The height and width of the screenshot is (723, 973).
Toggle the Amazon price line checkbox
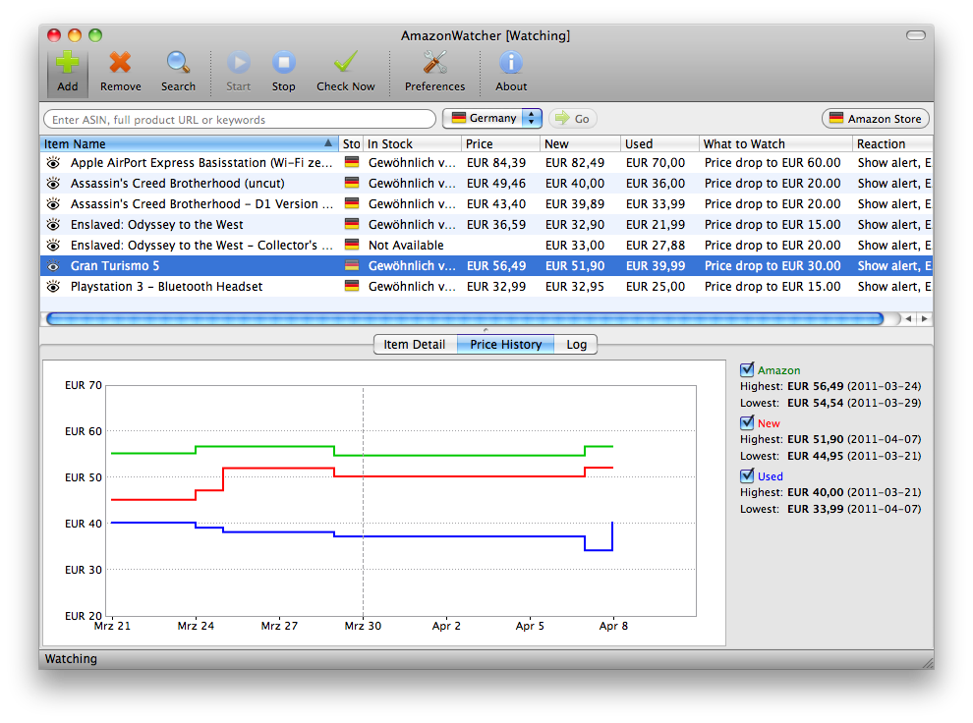(747, 369)
